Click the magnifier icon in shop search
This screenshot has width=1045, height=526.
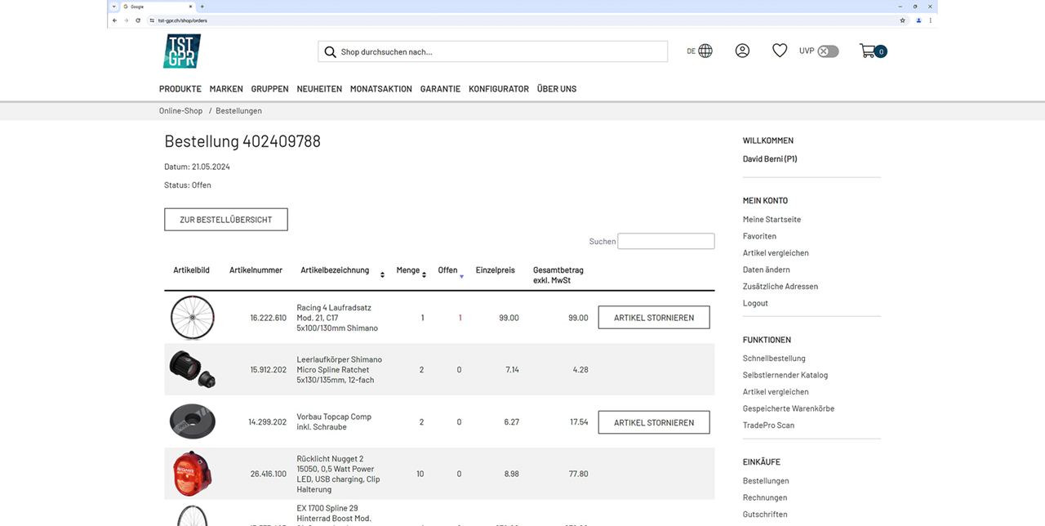330,52
